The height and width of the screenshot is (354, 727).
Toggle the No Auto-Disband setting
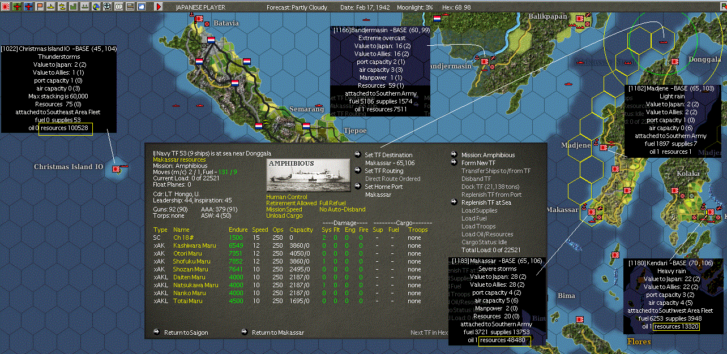pos(343,209)
